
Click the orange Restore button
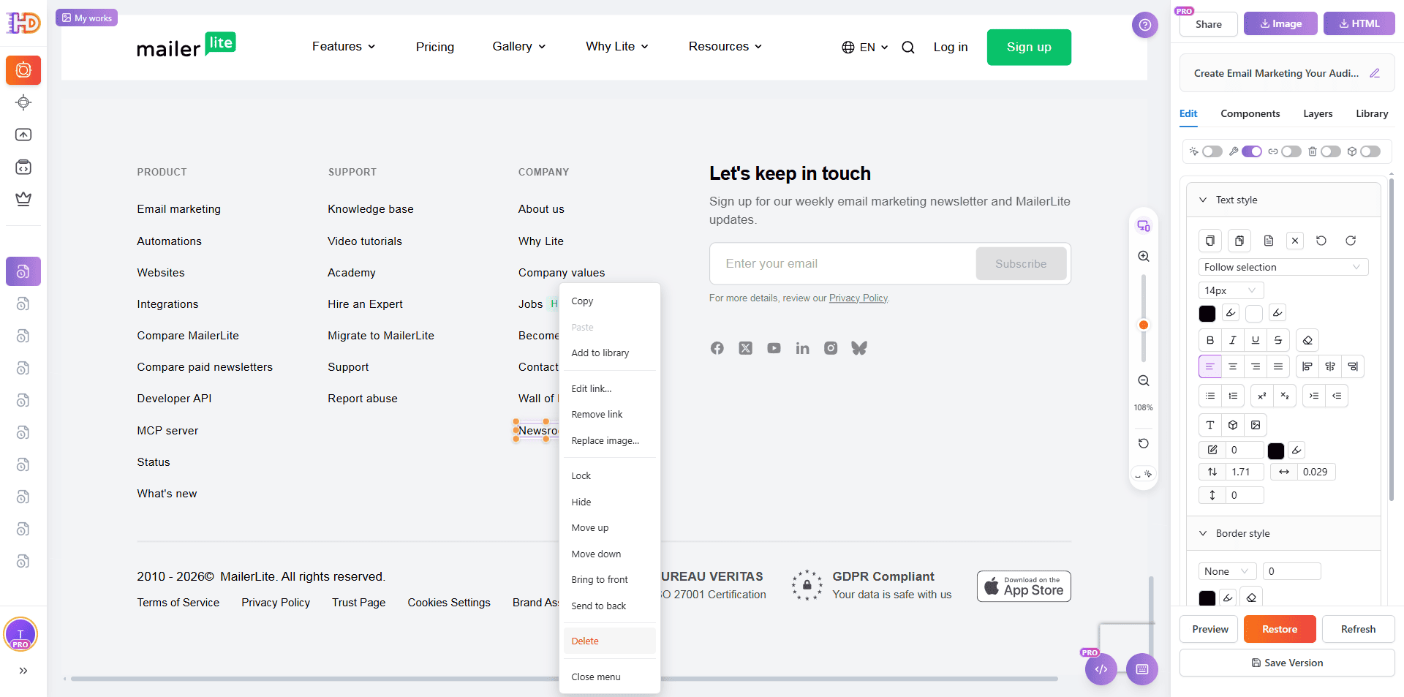pos(1280,629)
